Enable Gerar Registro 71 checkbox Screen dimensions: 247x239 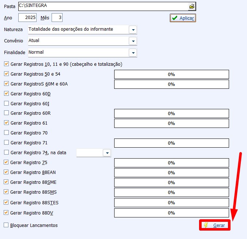point(6,143)
